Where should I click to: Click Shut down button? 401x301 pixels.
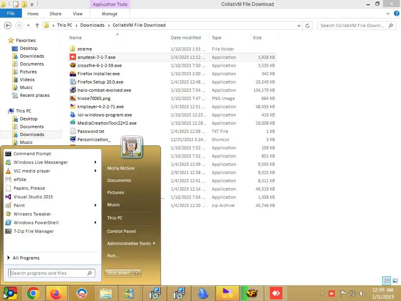[x=119, y=273]
